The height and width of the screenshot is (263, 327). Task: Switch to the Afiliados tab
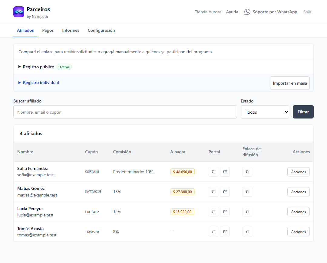(25, 31)
